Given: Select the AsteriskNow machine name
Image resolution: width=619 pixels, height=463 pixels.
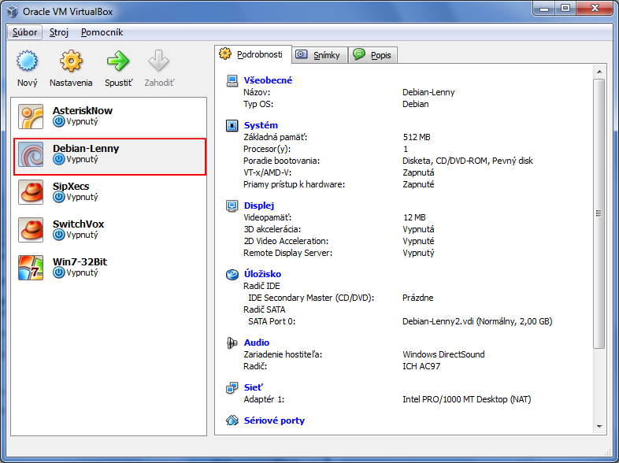Looking at the screenshot, I should 83,110.
